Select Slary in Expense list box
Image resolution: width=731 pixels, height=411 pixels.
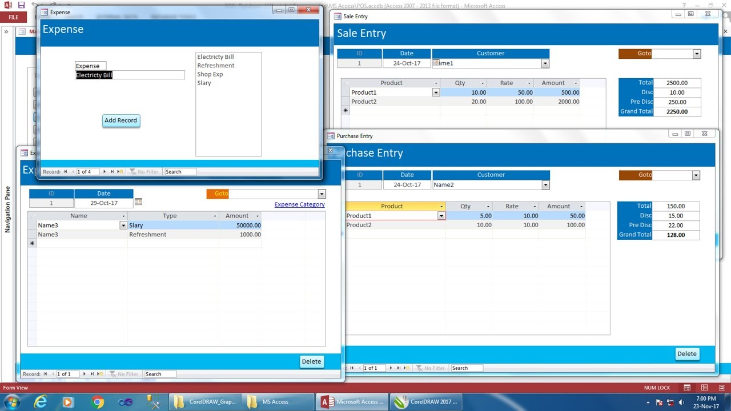point(204,83)
